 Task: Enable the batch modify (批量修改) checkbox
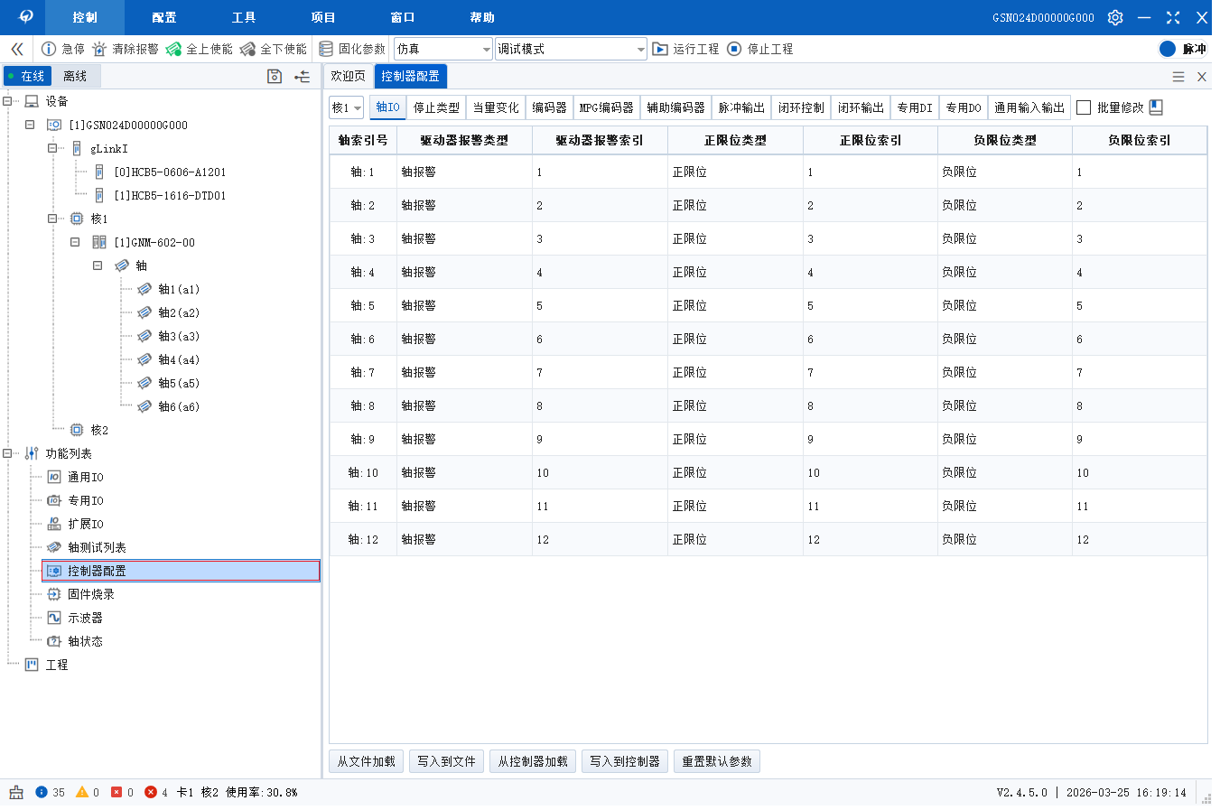[1084, 107]
